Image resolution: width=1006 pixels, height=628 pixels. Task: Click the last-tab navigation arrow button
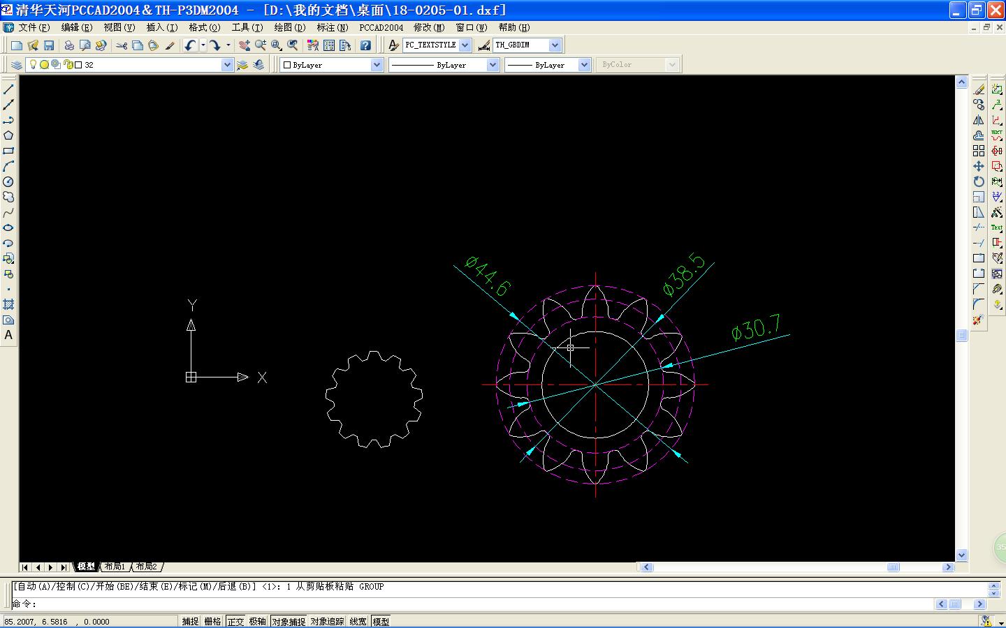(x=64, y=567)
